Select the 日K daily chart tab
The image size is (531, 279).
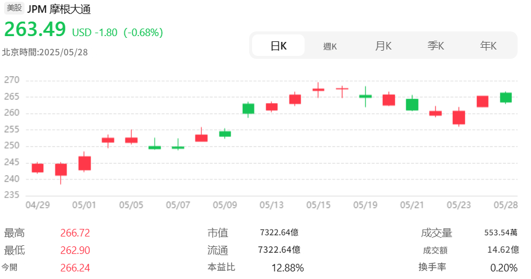(278, 45)
